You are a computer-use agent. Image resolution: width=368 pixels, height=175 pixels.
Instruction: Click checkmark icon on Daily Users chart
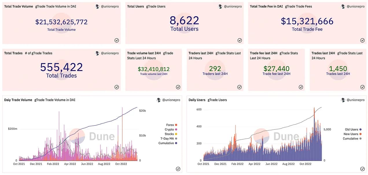(363, 169)
